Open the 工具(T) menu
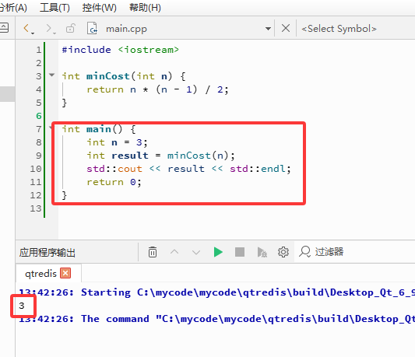 pos(55,8)
